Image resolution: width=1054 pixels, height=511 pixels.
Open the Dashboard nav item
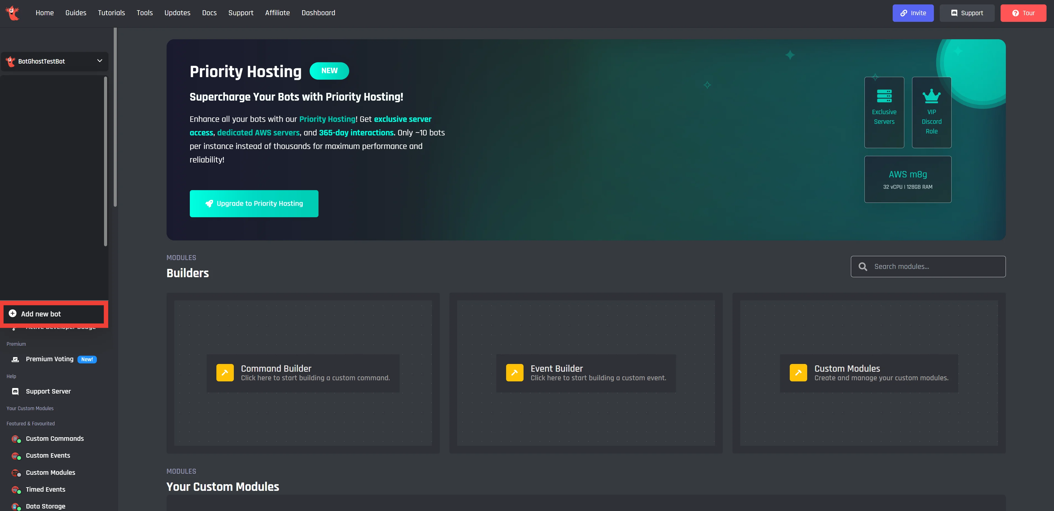click(318, 13)
